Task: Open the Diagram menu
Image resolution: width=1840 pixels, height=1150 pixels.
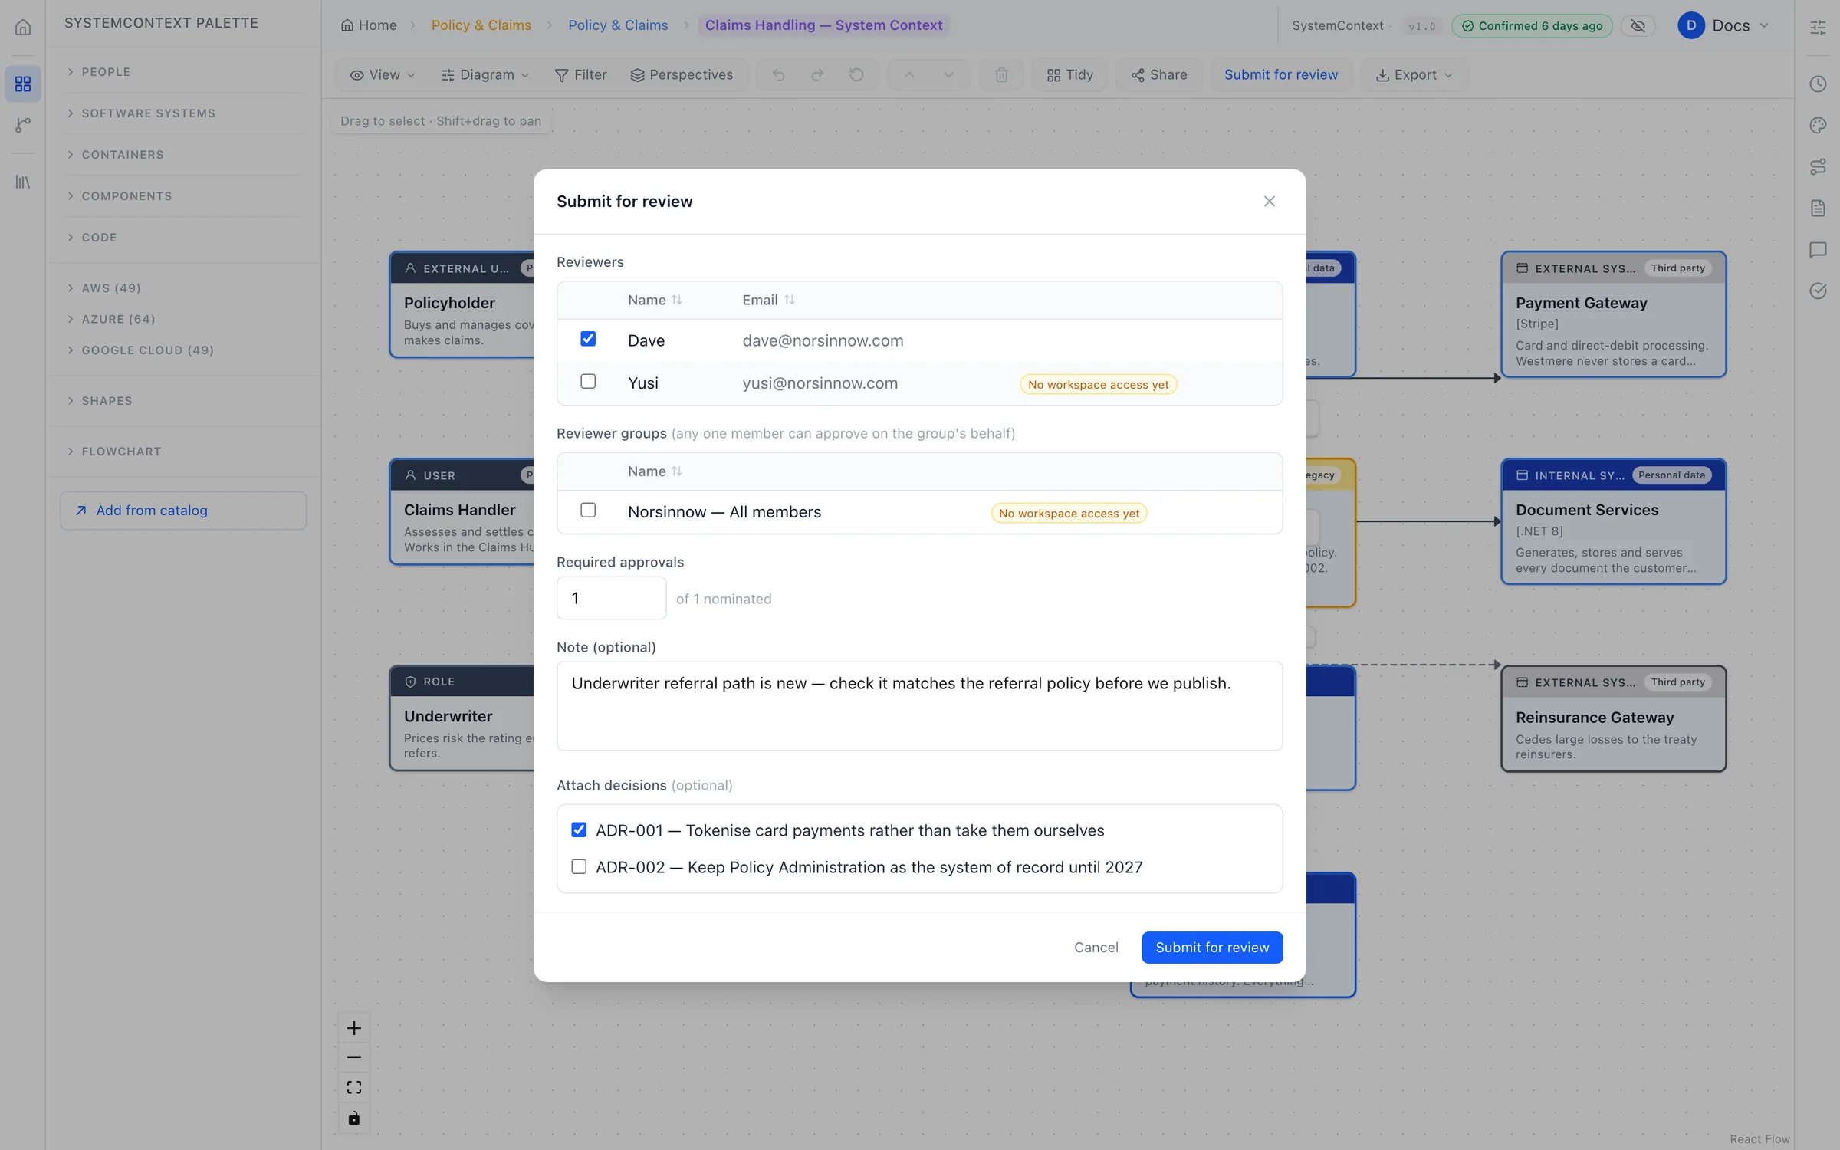Action: pos(485,74)
